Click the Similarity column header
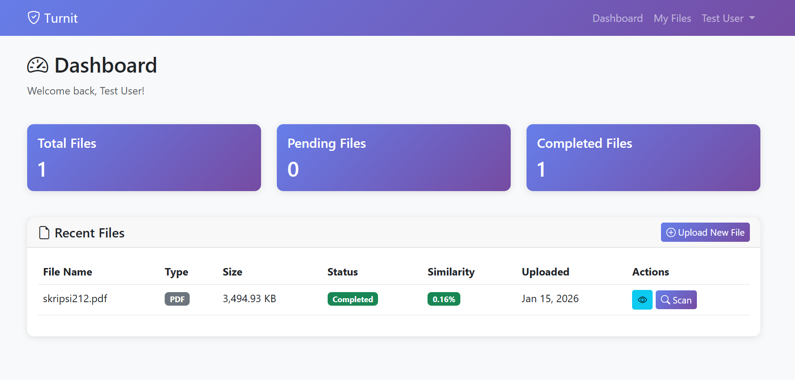This screenshot has width=795, height=380. [451, 272]
